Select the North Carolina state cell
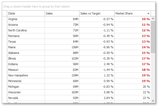Image resolution: width=159 pixels, height=107 pixels. tap(26, 30)
